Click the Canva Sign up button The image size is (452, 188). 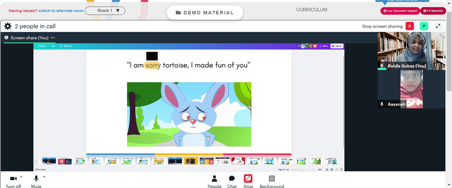point(337,46)
